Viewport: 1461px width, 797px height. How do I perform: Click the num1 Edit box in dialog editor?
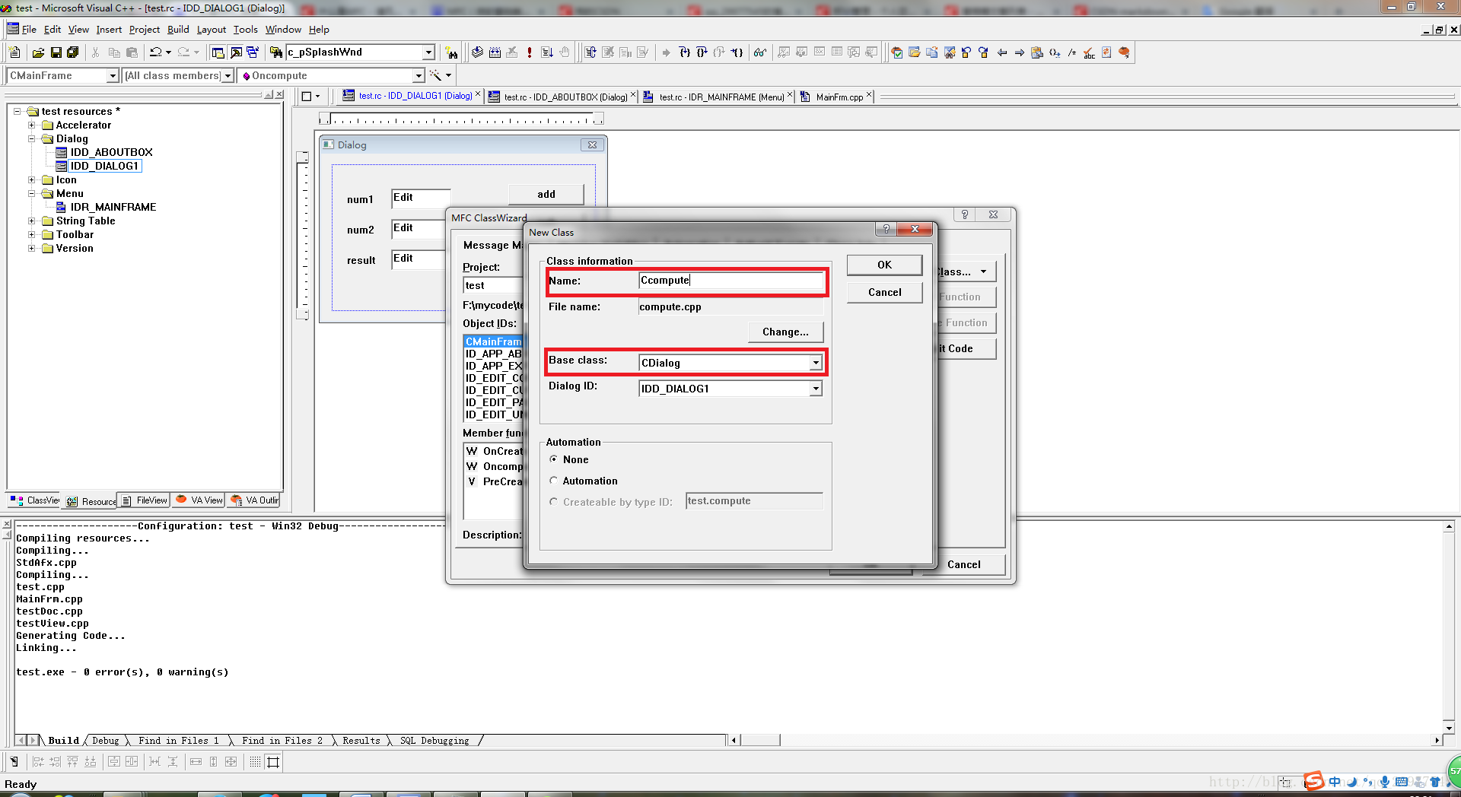coord(420,198)
